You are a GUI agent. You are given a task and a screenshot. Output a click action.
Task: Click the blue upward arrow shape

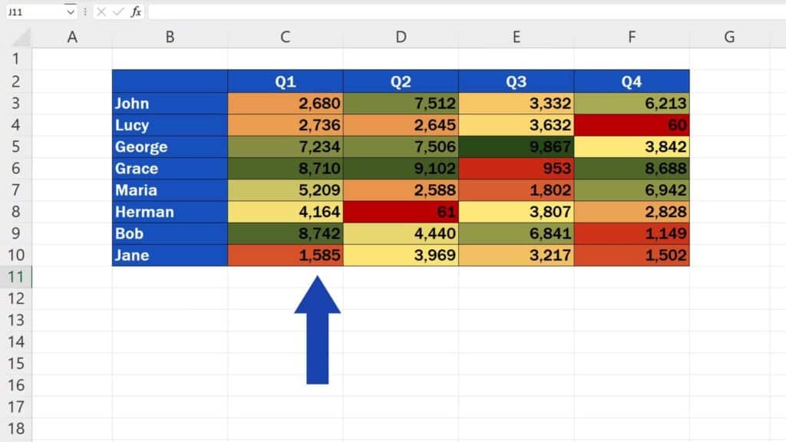[x=317, y=330]
